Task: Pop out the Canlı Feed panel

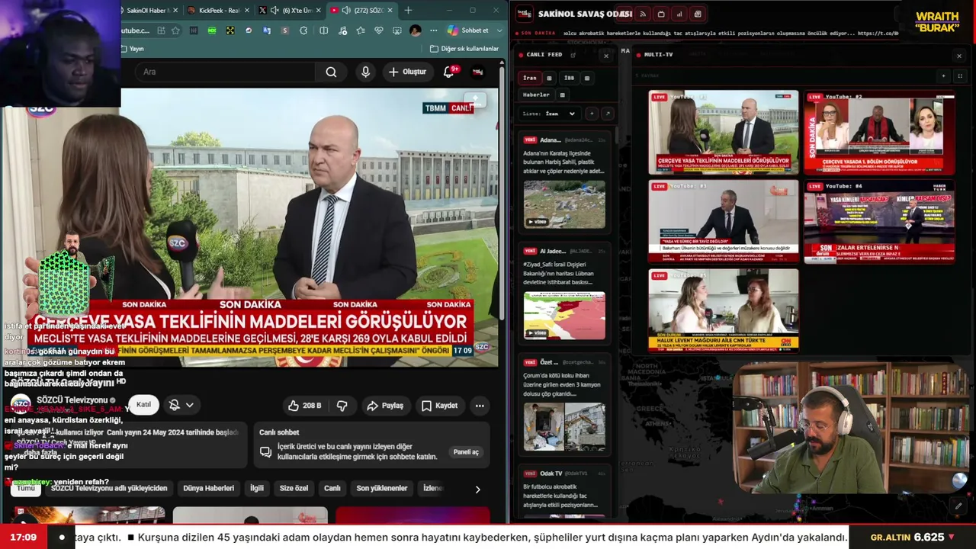Action: pos(573,55)
